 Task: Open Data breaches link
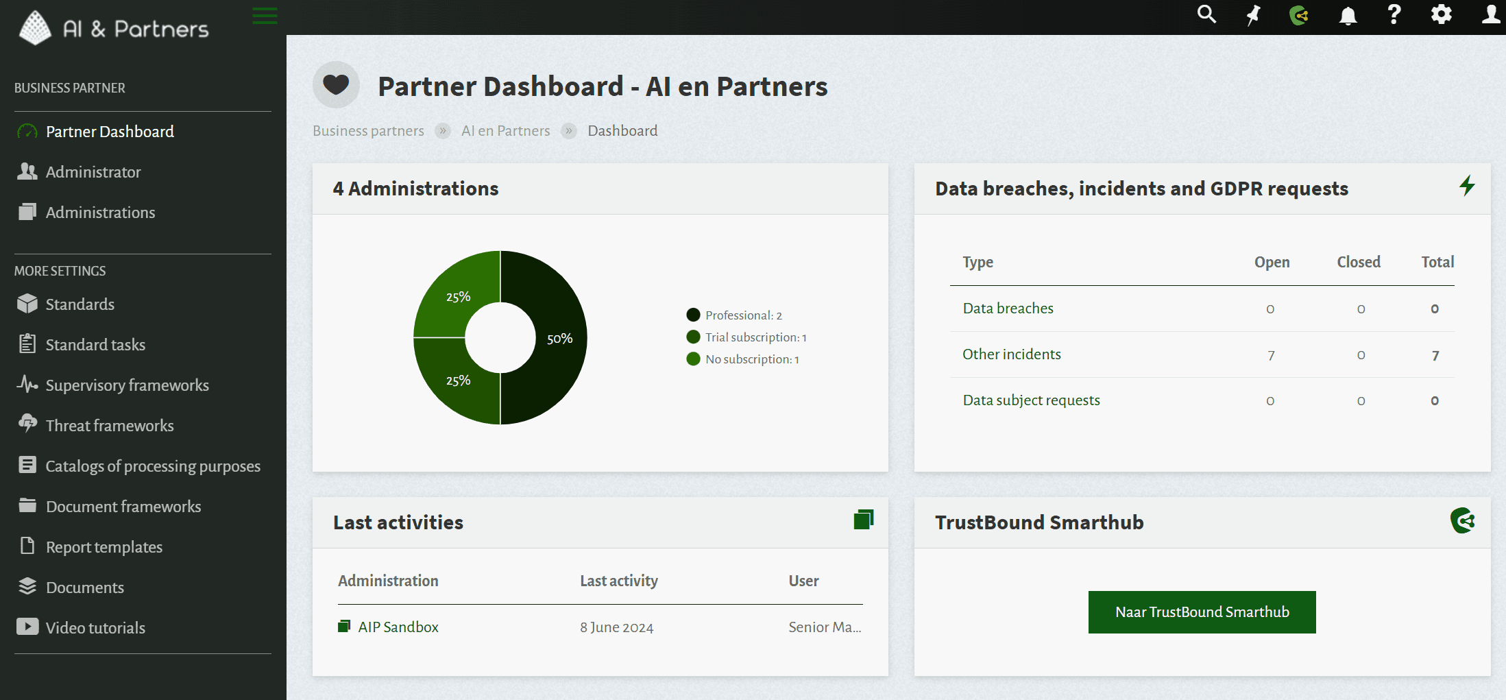point(1008,308)
